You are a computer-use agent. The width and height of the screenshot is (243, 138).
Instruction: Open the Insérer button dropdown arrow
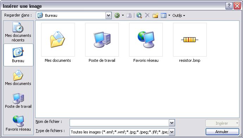point(237,123)
